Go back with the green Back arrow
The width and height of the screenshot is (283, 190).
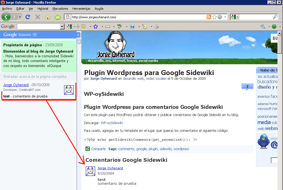click(x=6, y=17)
